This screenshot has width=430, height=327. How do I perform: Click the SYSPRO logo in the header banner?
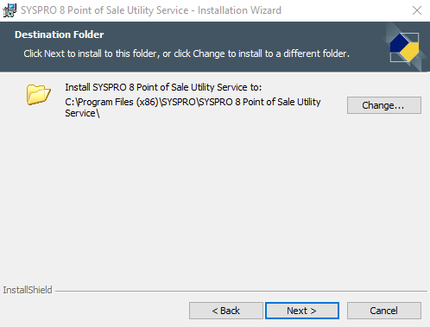tap(405, 47)
